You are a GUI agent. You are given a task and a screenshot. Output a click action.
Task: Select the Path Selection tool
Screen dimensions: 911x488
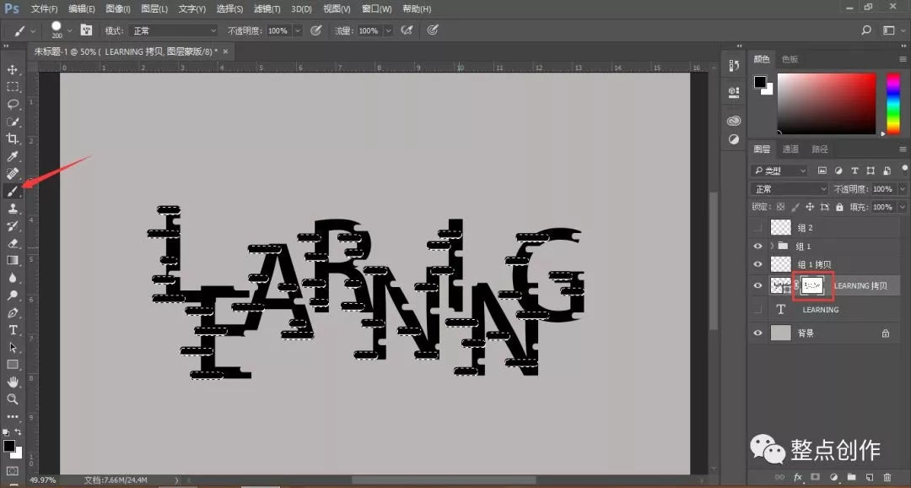[12, 347]
